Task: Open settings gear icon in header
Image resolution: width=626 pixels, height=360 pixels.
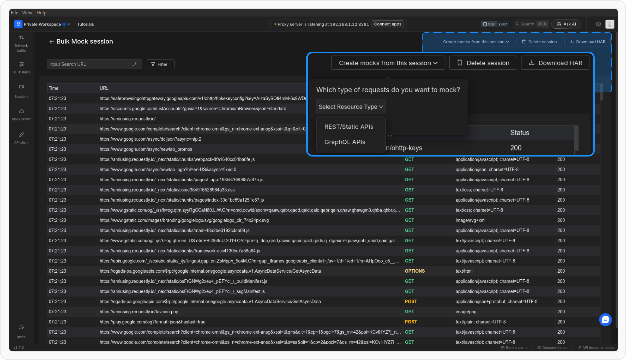Action: point(598,24)
